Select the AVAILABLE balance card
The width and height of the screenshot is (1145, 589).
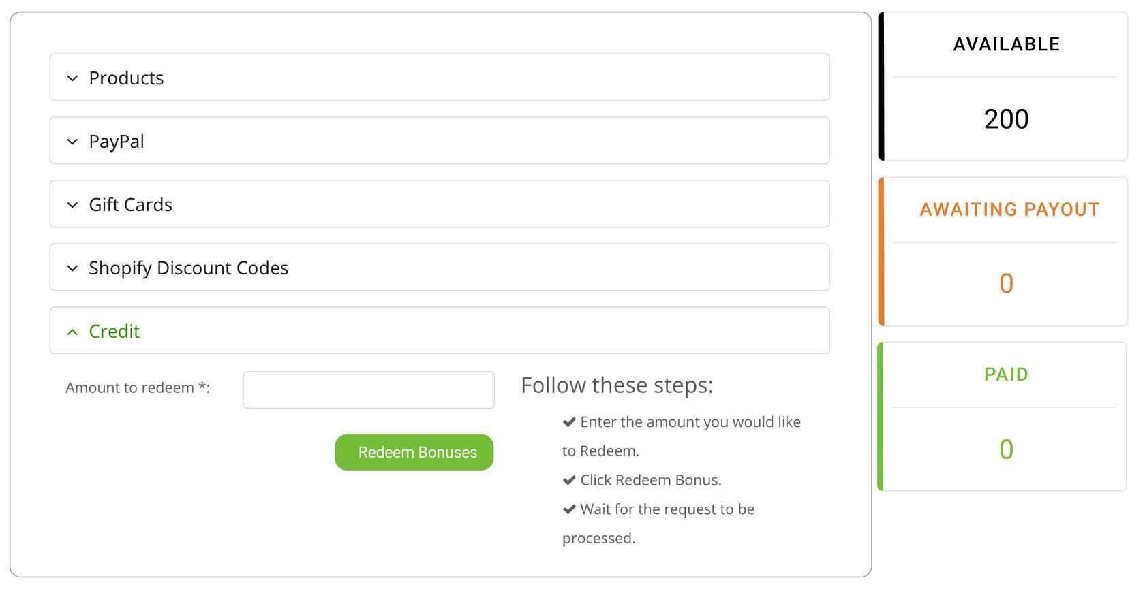coord(1005,85)
